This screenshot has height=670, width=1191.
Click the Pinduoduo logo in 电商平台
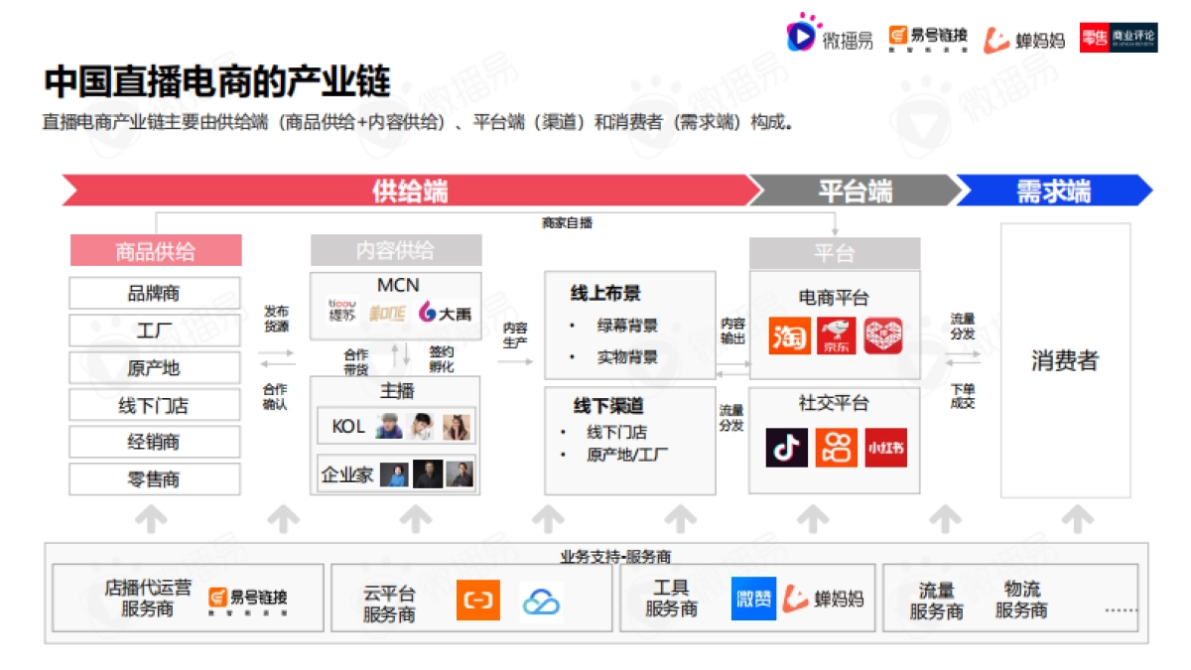click(x=884, y=337)
